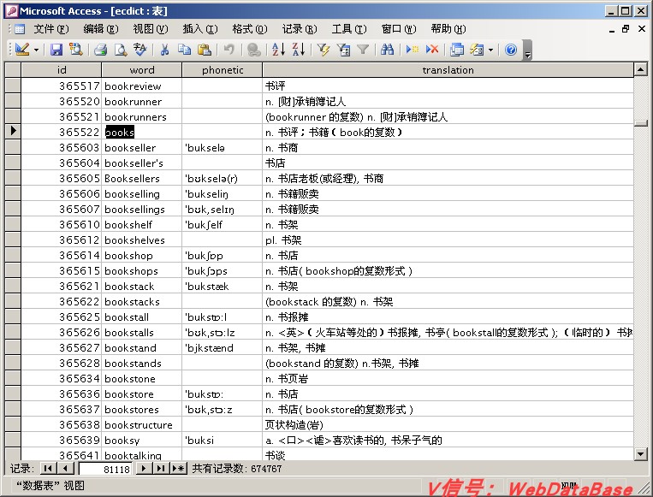This screenshot has width=653, height=497.
Task: Click the vertical scrollbar thumb
Action: point(641,123)
